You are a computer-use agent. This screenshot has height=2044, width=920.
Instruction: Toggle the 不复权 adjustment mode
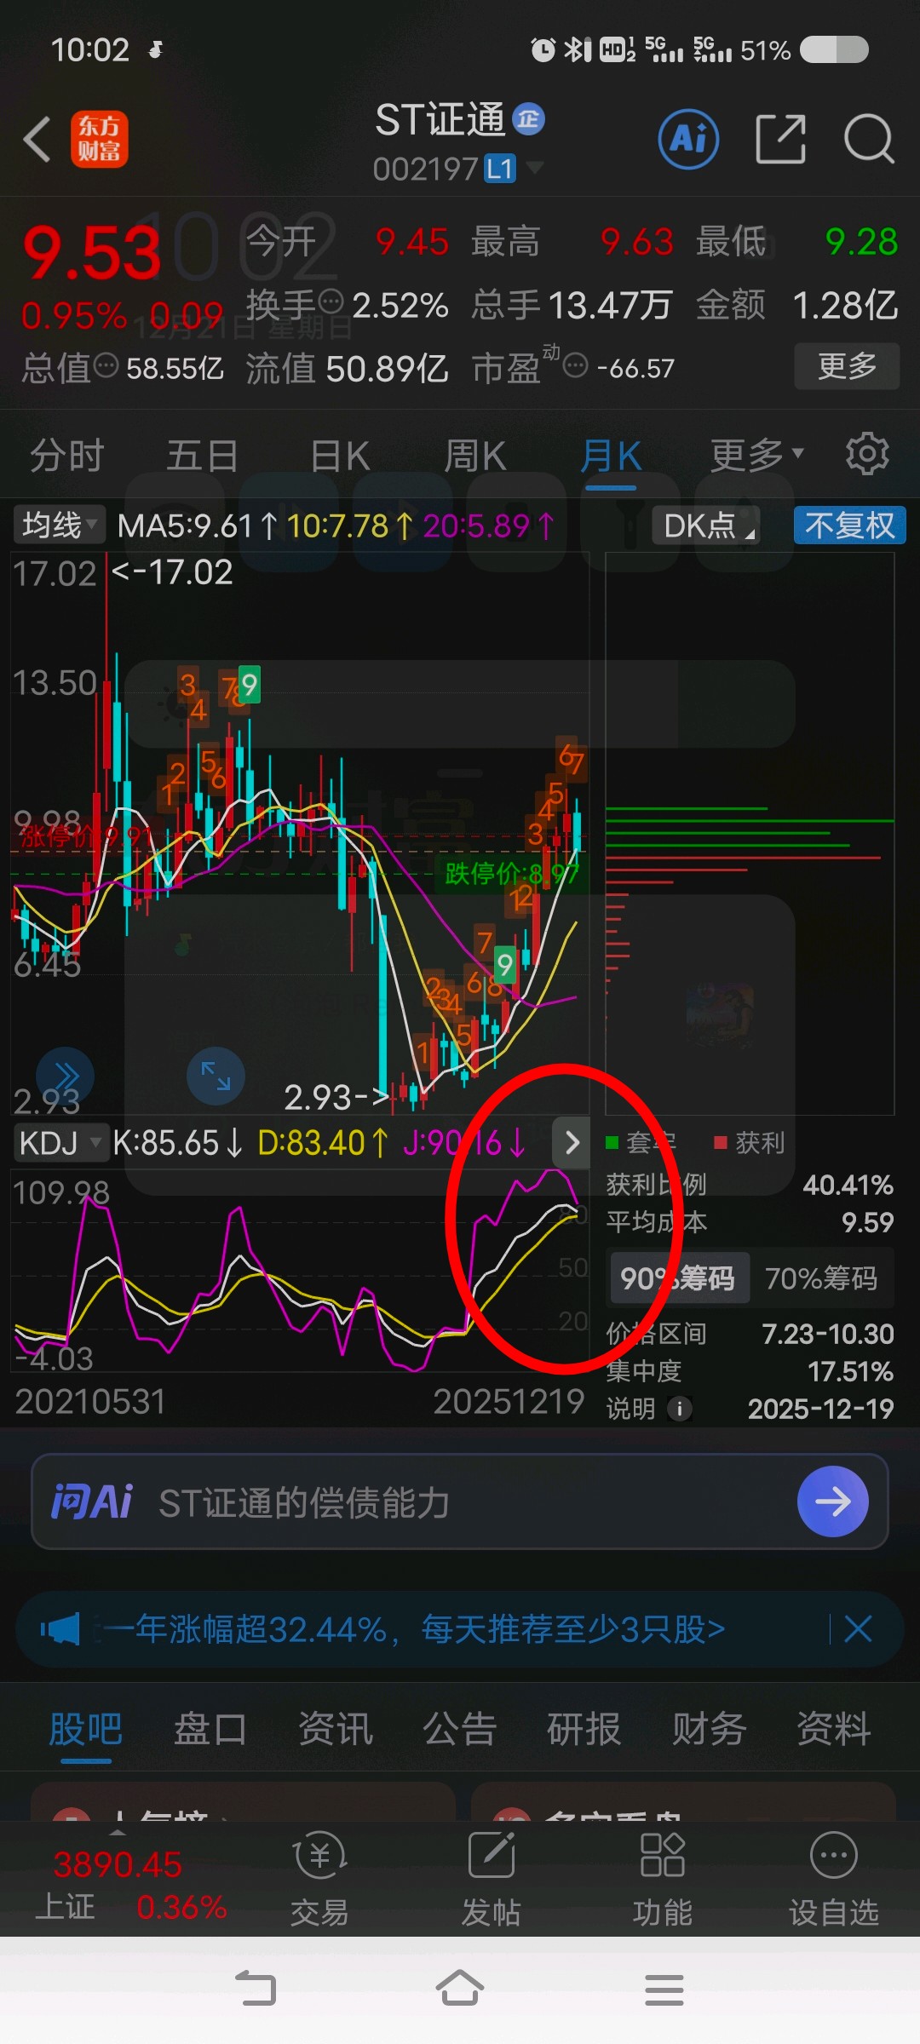pos(849,525)
